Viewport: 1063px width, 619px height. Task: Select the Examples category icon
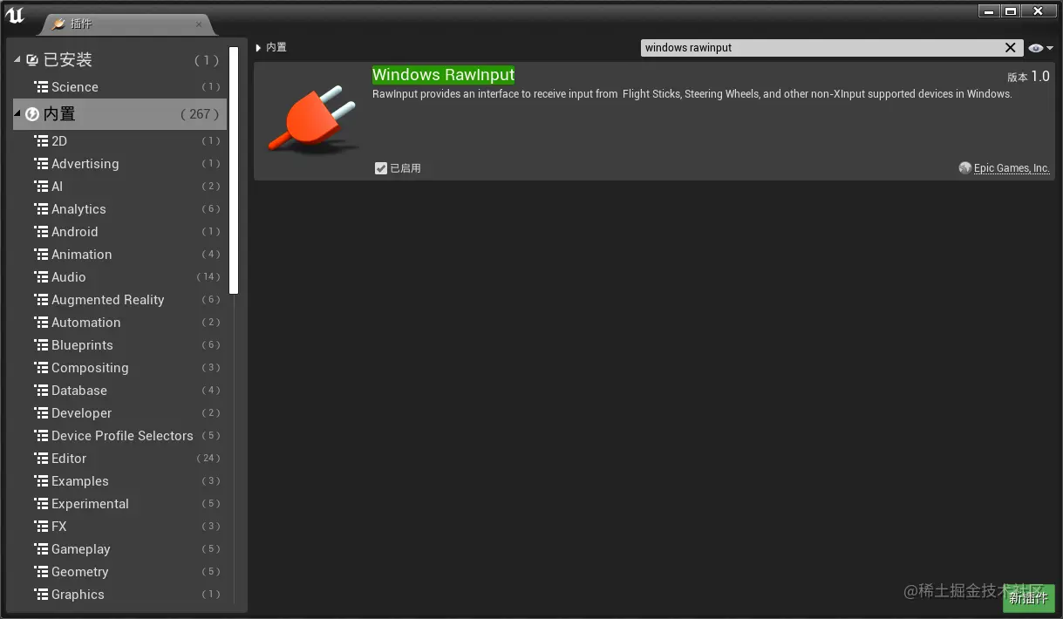[41, 480]
